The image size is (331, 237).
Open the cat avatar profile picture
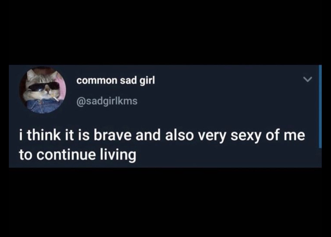point(42,90)
